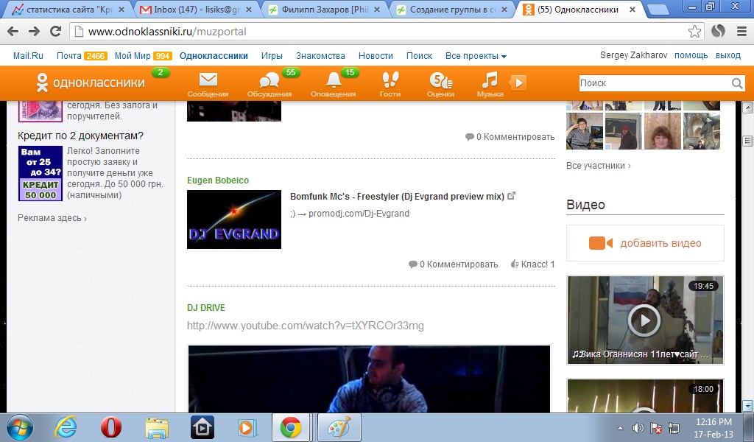Click Кредит по 2 документам ad heading
Image resolution: width=754 pixels, height=442 pixels.
80,136
